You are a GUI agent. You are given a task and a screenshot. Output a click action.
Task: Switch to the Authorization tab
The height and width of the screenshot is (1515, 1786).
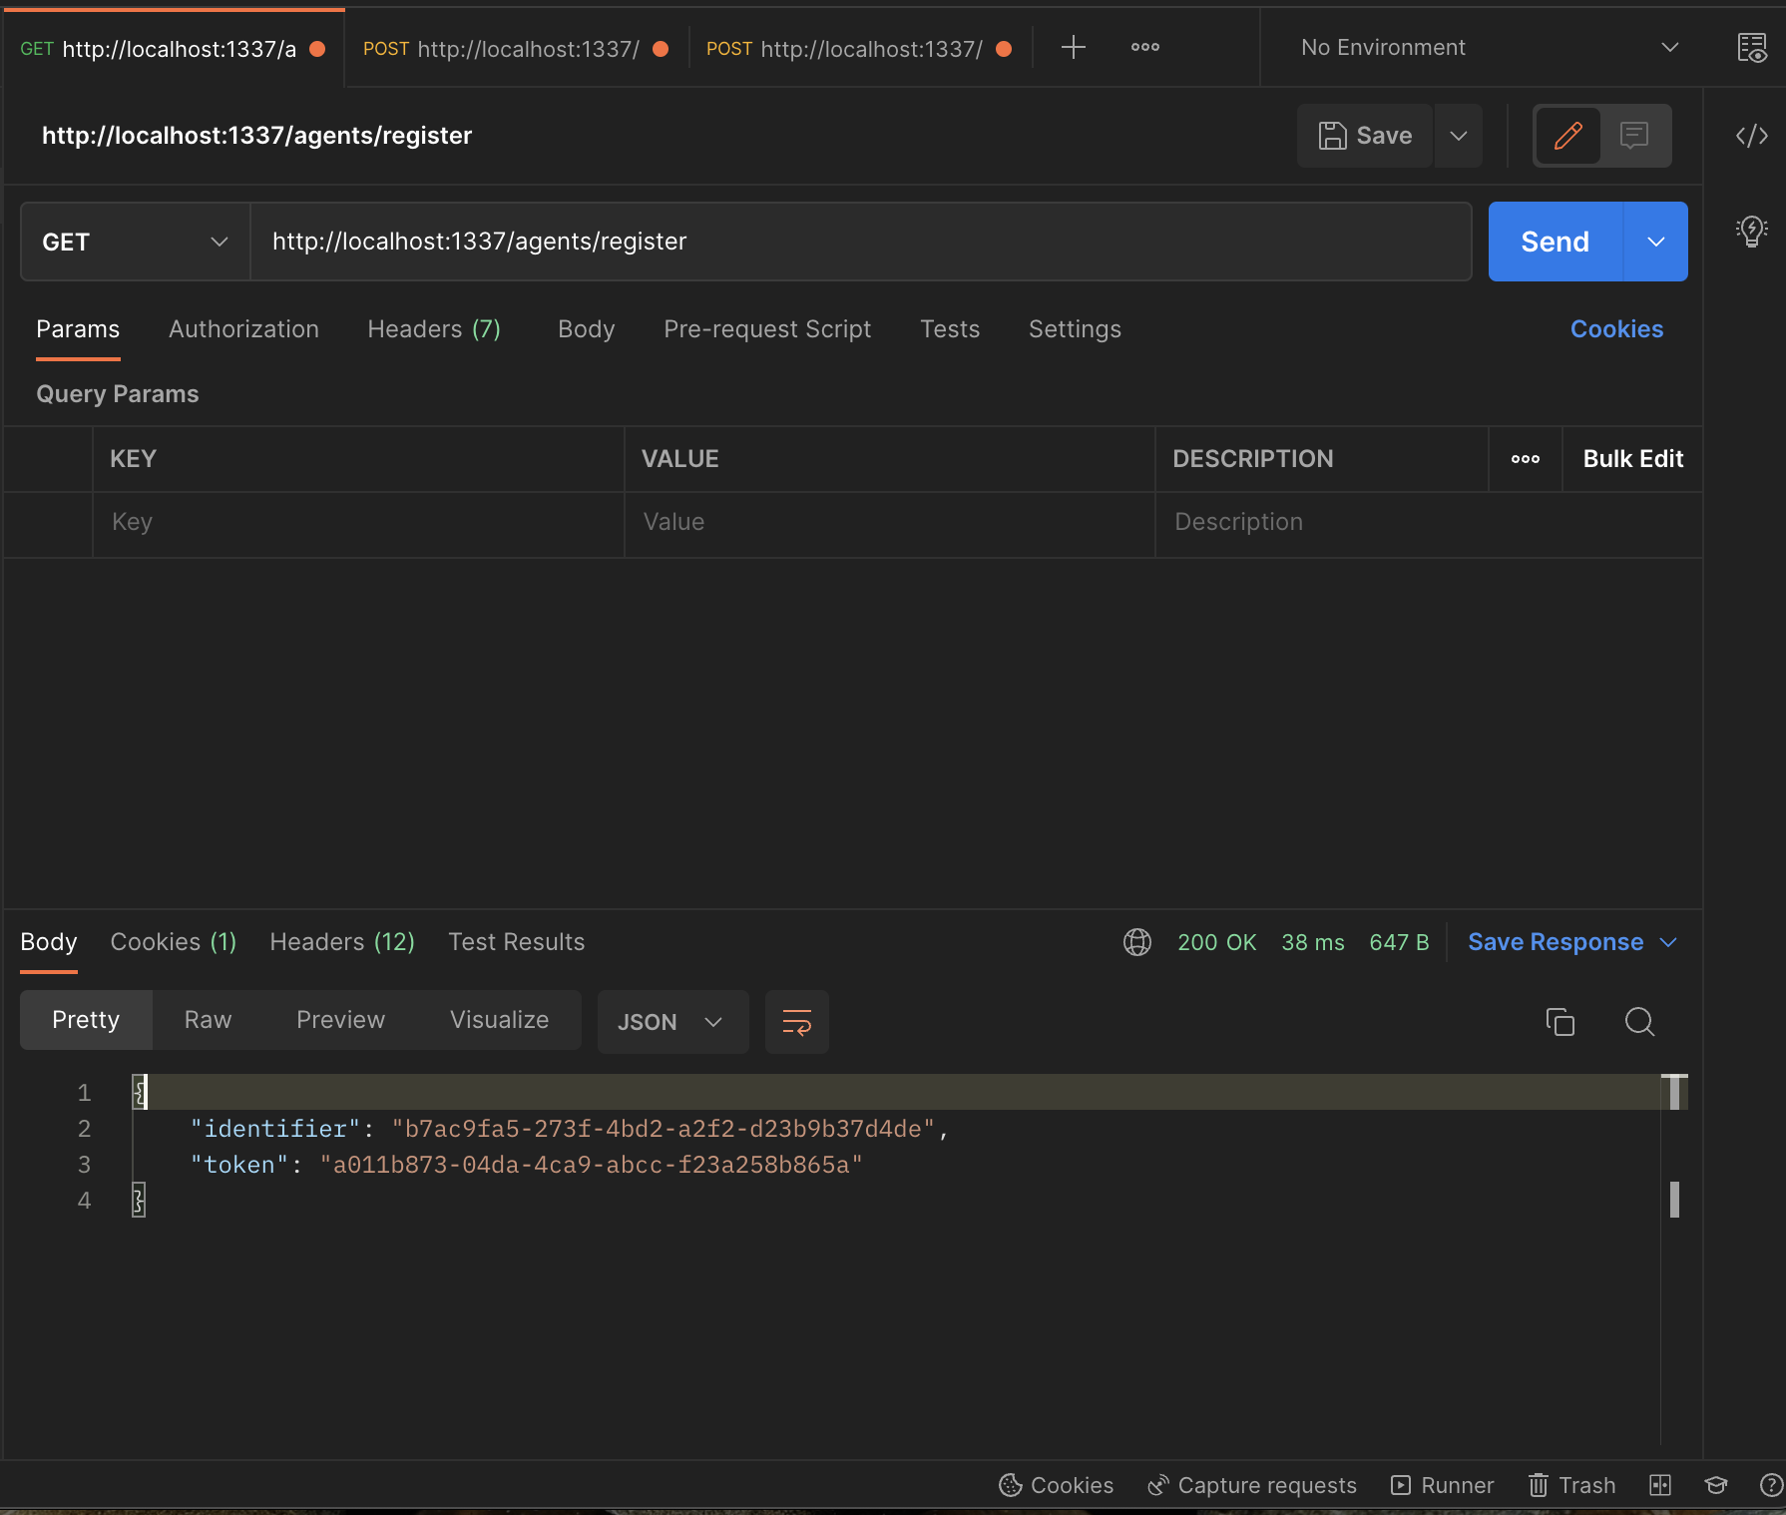click(x=243, y=329)
